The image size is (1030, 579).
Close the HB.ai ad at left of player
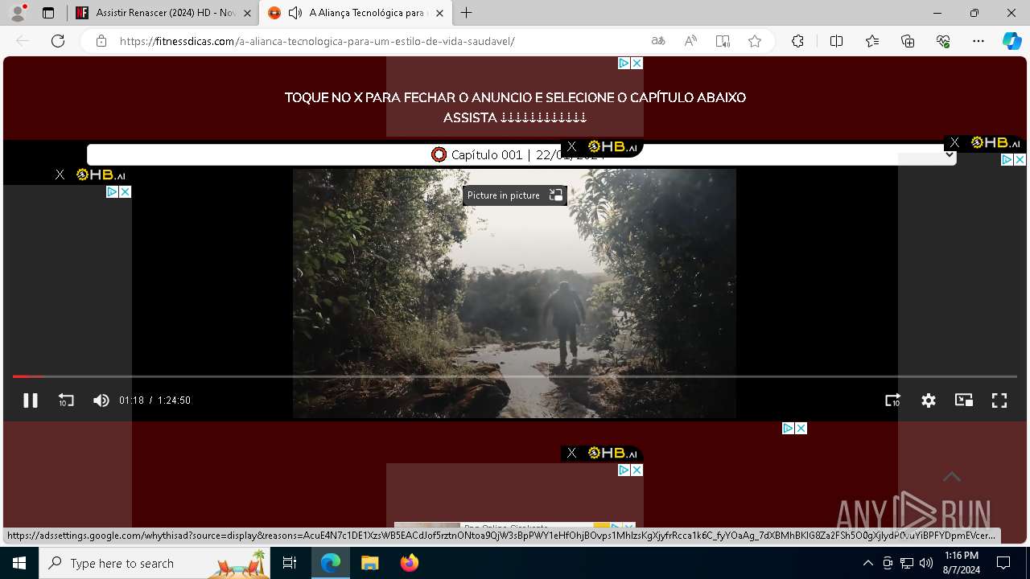pos(60,175)
